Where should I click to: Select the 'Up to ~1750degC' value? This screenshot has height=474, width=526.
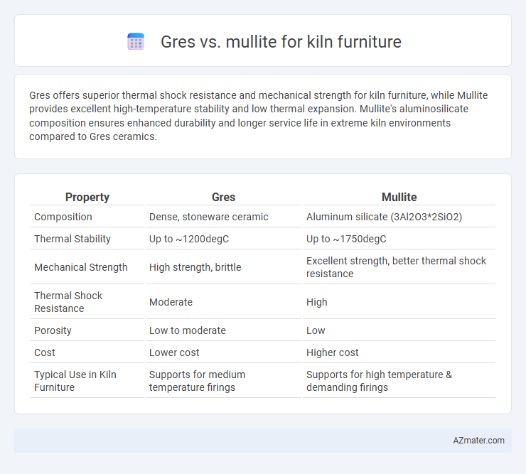(x=346, y=239)
